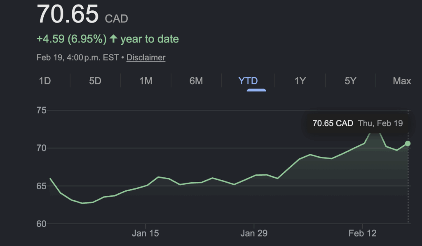The height and width of the screenshot is (246, 422).
Task: Select the green endpoint dot on chart
Action: pos(408,143)
